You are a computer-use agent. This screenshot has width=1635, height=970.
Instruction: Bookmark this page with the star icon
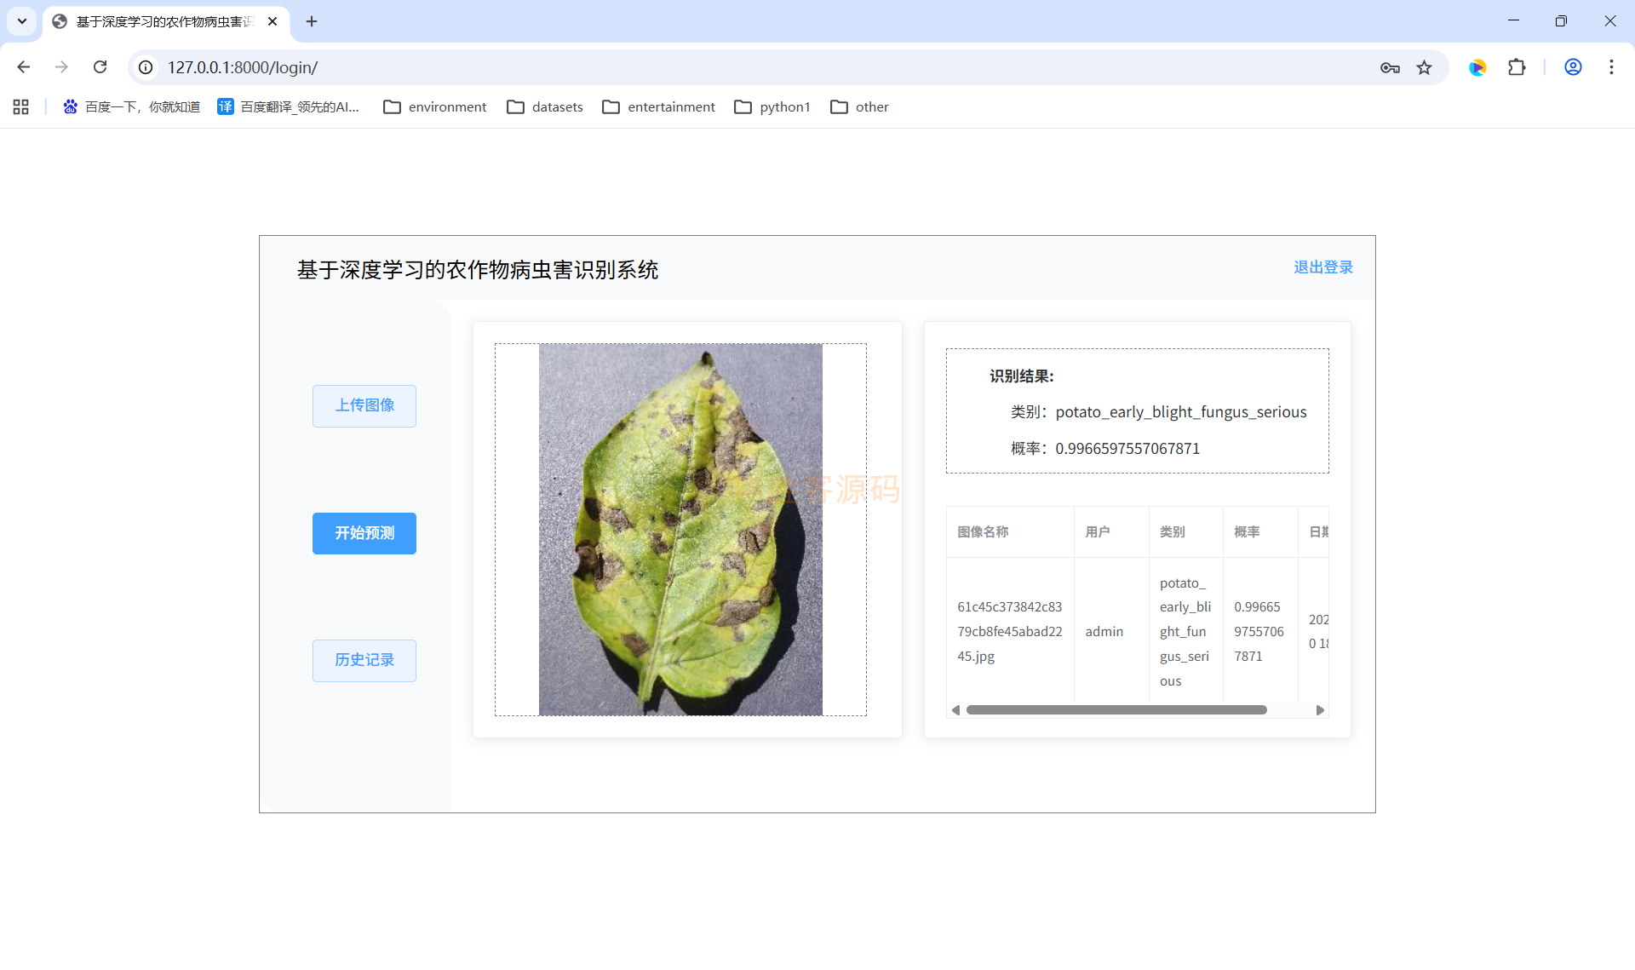(x=1424, y=67)
